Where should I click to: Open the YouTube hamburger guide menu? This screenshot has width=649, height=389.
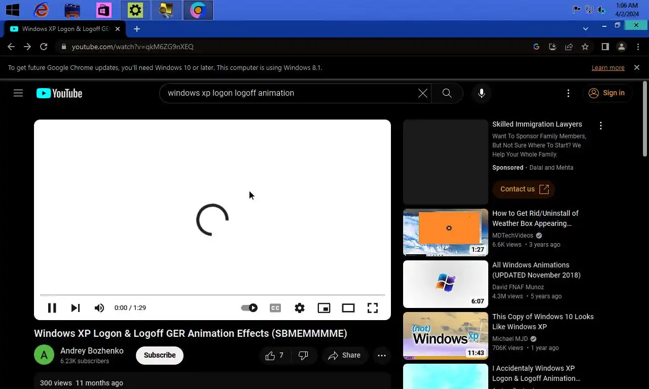tap(18, 93)
